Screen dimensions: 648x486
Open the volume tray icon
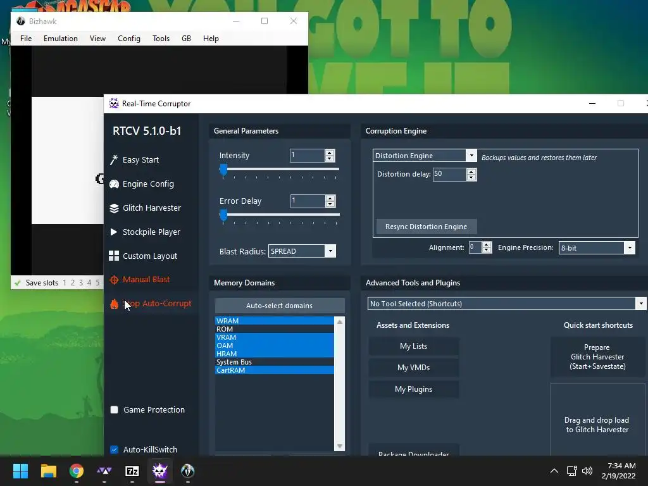click(587, 471)
